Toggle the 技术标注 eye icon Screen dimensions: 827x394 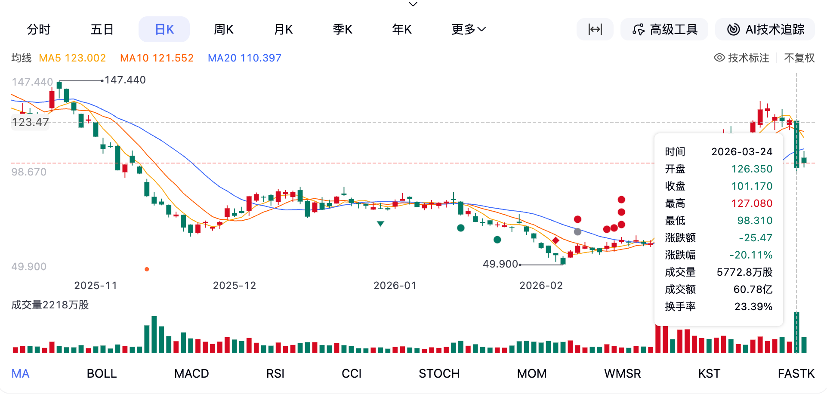pyautogui.click(x=719, y=58)
